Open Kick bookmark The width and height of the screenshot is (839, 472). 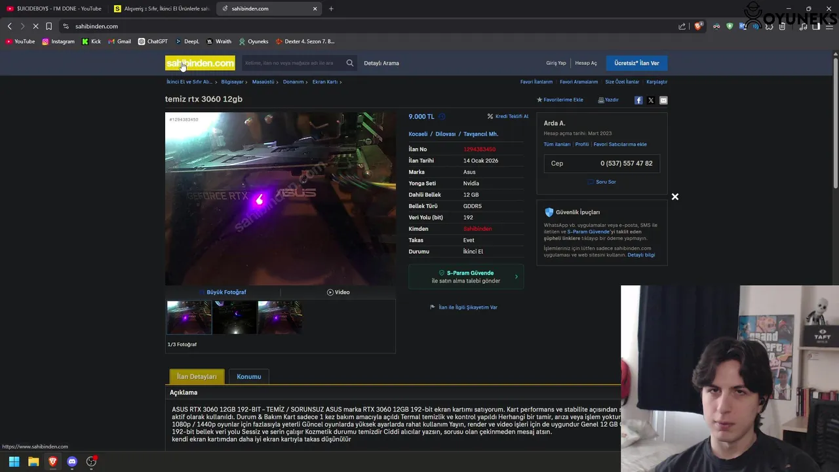pos(91,41)
